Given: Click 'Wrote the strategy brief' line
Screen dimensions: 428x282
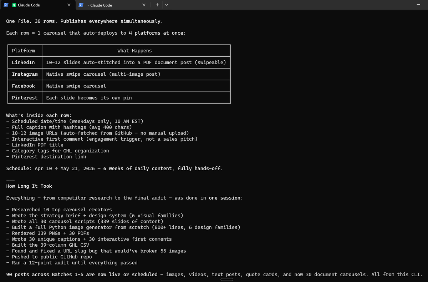Looking at the screenshot, I should (x=95, y=216).
